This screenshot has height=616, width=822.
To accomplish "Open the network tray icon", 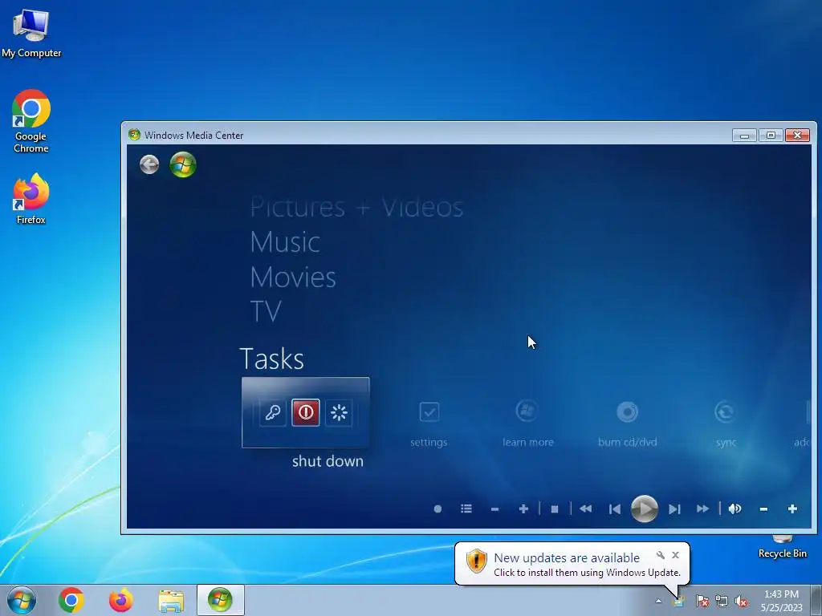I will tap(722, 601).
